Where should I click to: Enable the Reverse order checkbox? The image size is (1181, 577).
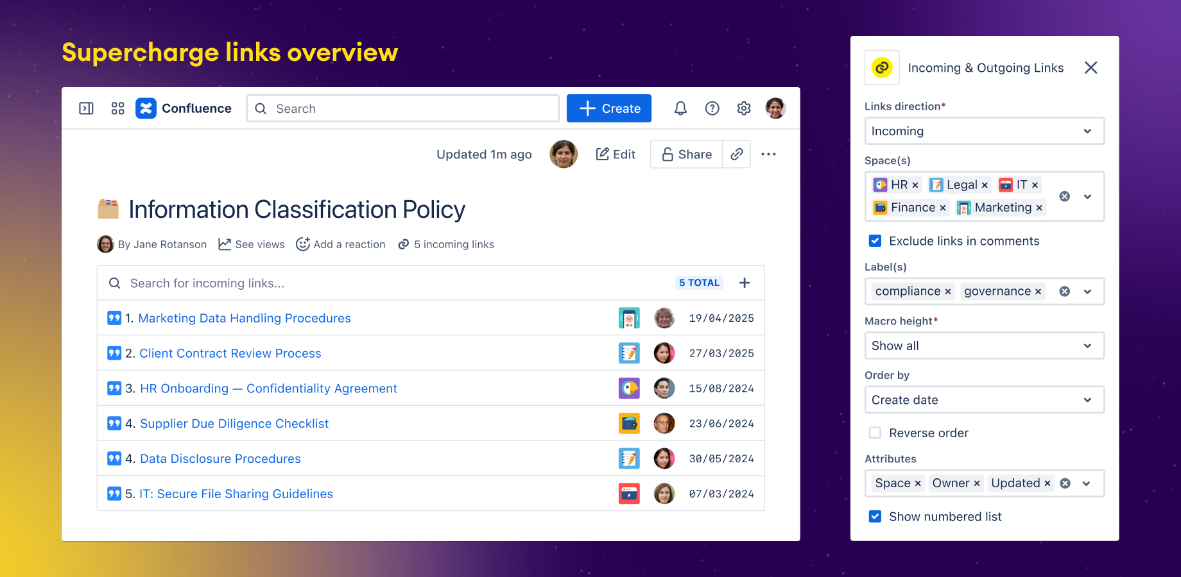875,433
